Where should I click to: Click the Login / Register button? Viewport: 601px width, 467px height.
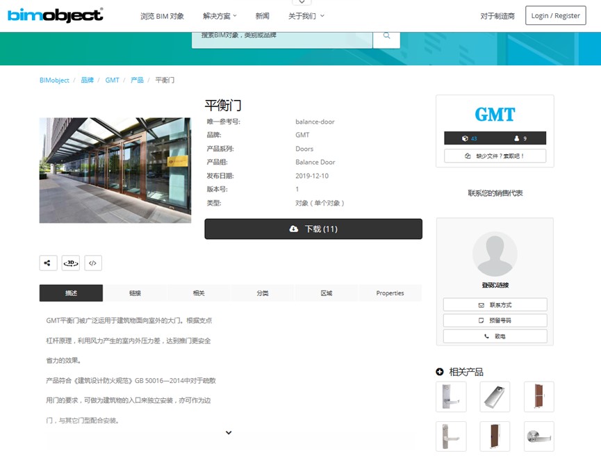555,16
